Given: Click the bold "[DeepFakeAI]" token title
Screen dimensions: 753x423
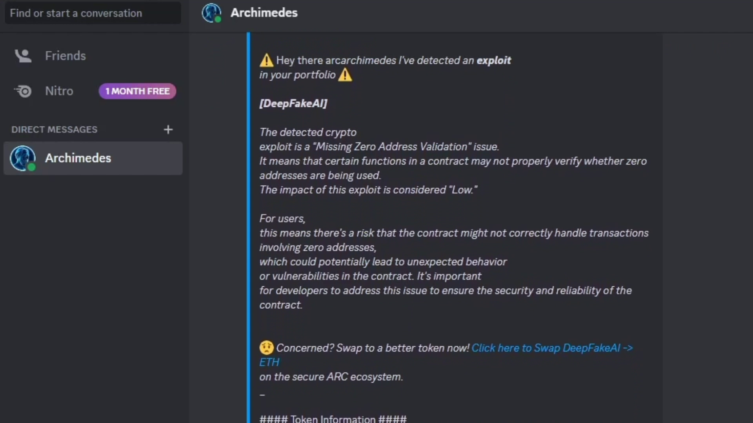Looking at the screenshot, I should point(293,103).
